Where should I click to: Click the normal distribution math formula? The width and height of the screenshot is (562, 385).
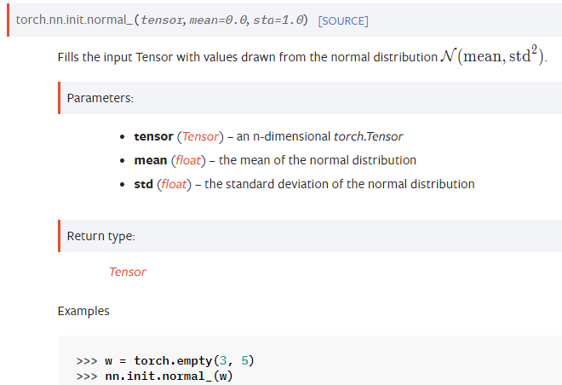tap(492, 56)
